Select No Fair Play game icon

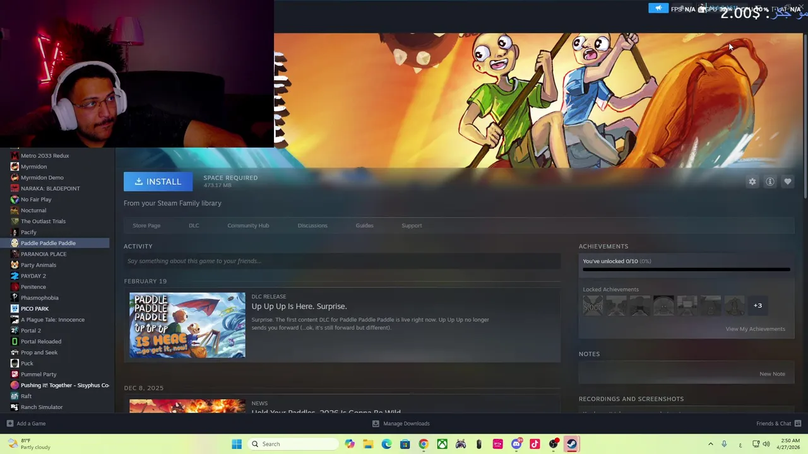pyautogui.click(x=15, y=199)
